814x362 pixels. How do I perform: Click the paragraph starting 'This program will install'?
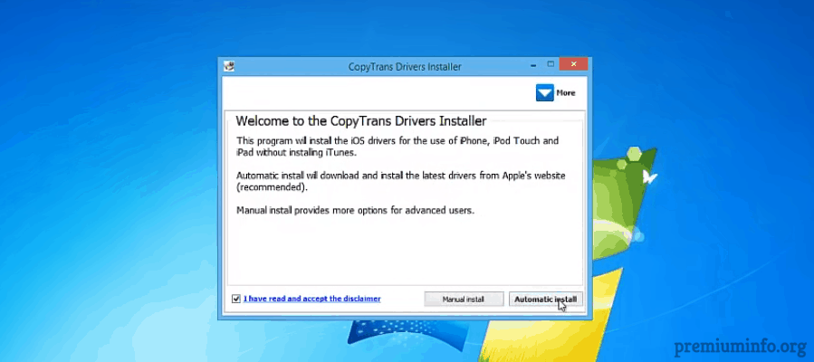[x=397, y=147]
